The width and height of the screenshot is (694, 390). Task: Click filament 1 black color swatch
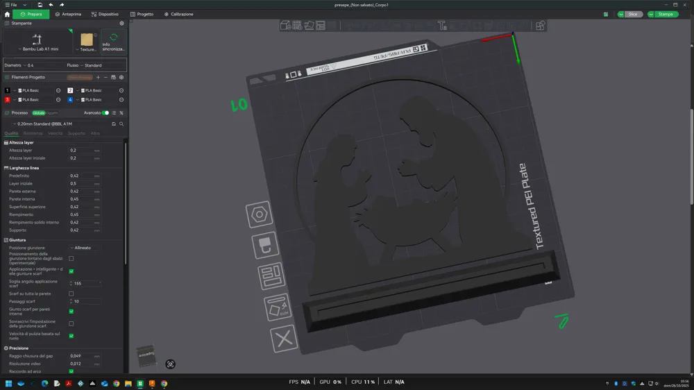7,90
